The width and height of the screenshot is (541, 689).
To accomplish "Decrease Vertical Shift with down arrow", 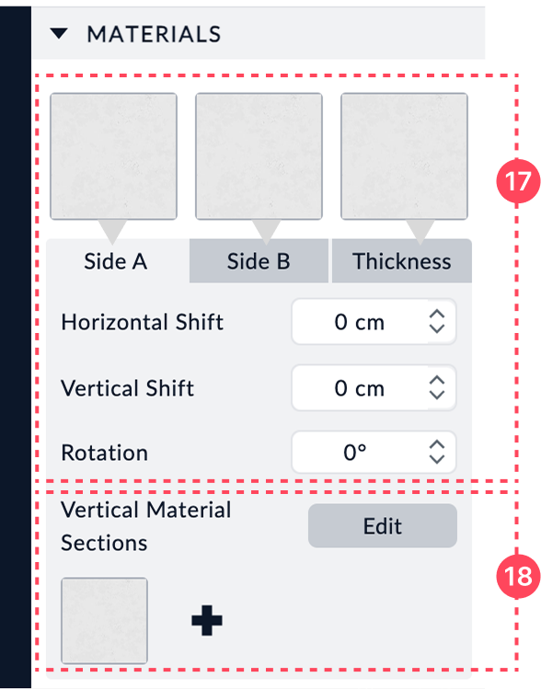I will pos(437,394).
